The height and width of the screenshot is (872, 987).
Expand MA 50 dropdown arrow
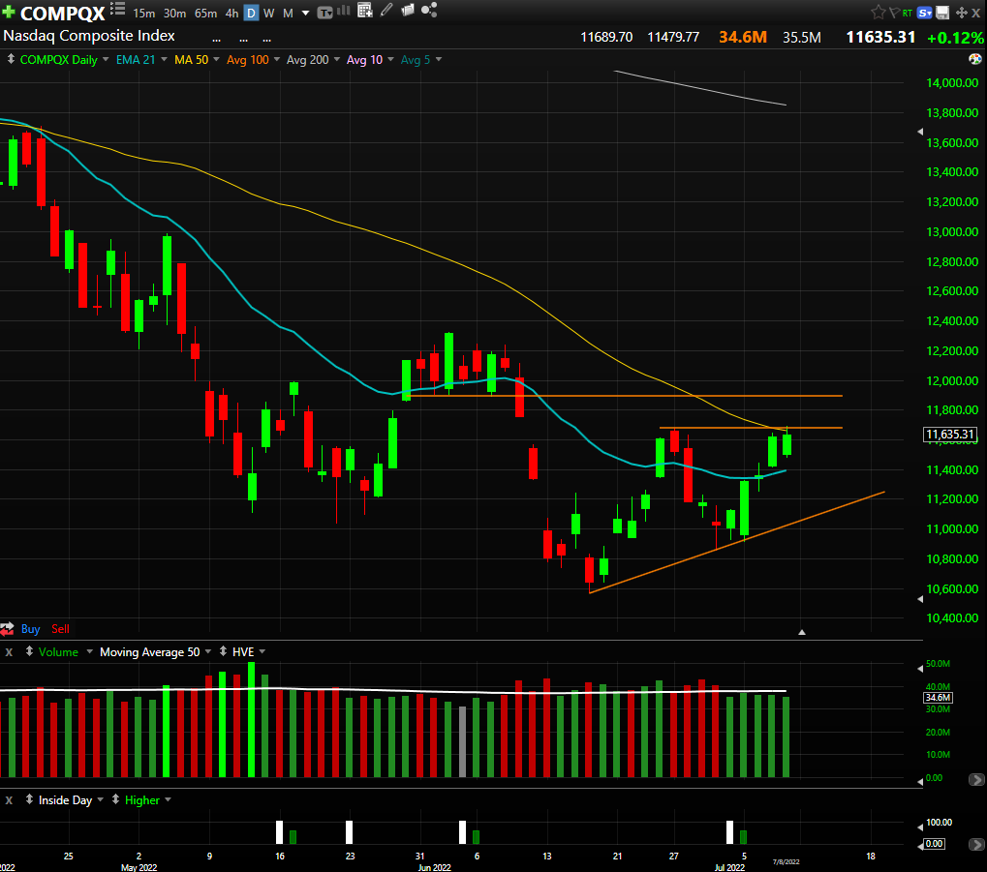[216, 59]
